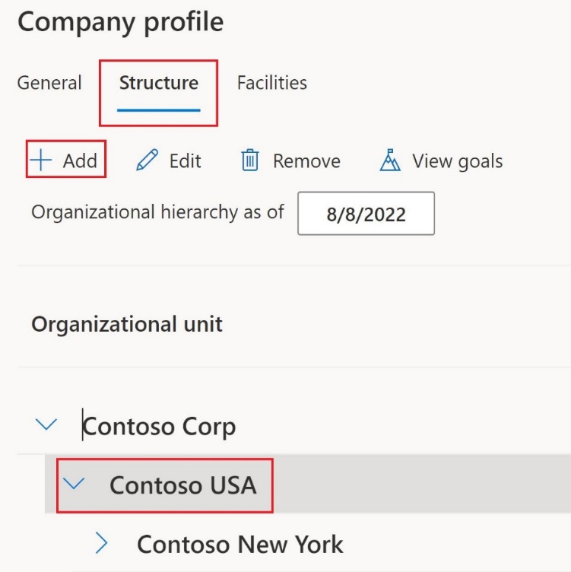
Task: Click the trash can Remove icon
Action: coord(250,160)
